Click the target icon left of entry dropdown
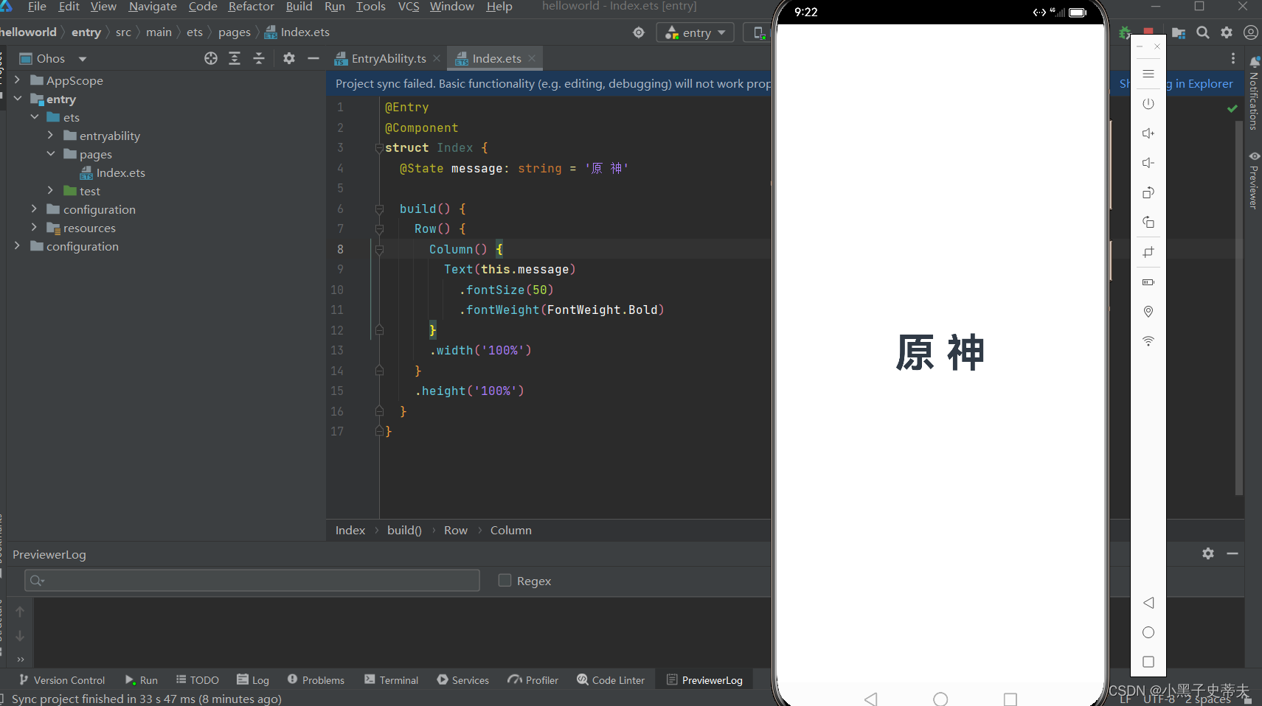Image resolution: width=1262 pixels, height=706 pixels. 639,32
